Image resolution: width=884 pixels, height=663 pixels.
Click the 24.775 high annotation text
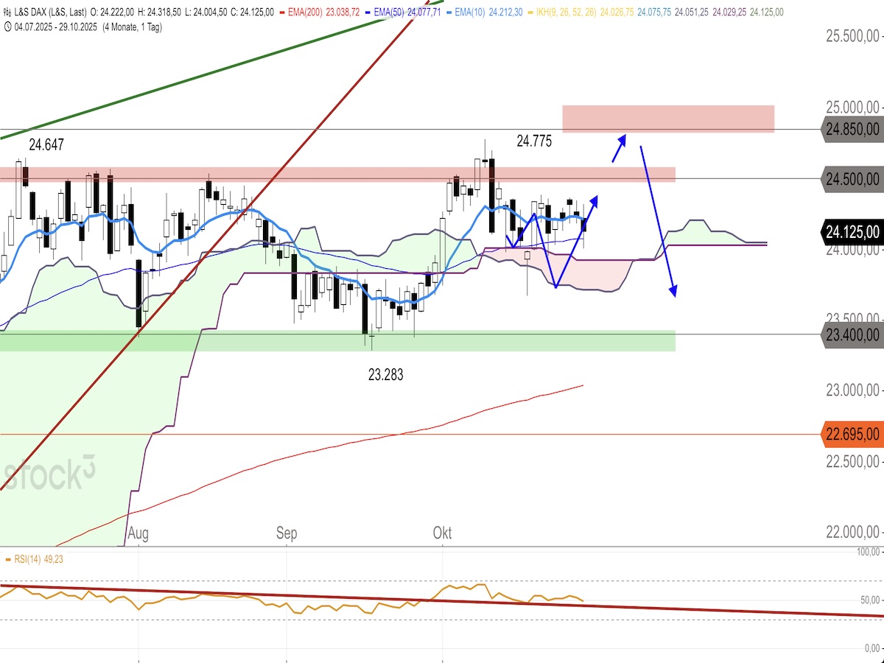pyautogui.click(x=534, y=141)
